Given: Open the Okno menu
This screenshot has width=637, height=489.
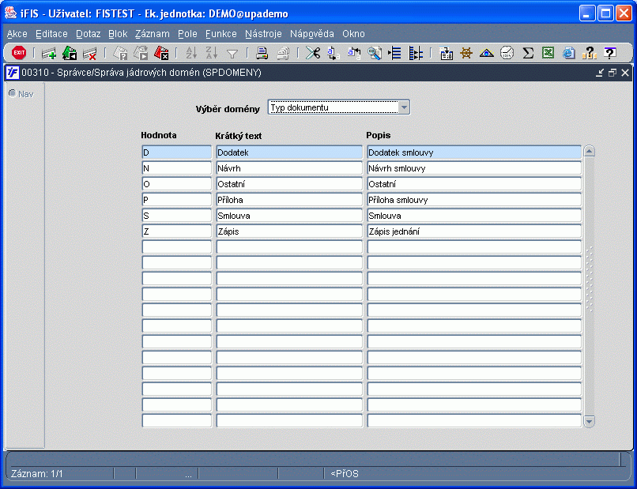Looking at the screenshot, I should (x=353, y=34).
